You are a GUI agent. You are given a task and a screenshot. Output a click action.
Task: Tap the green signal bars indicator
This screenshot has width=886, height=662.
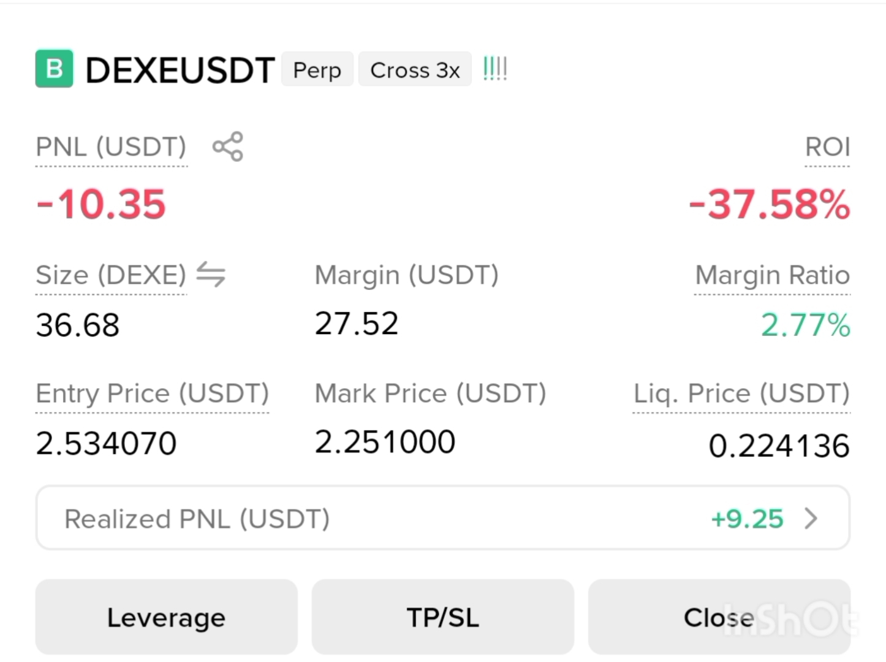pos(495,69)
